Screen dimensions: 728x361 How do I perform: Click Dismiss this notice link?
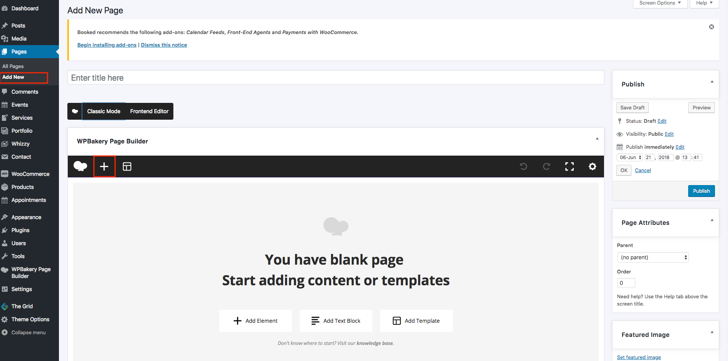point(164,45)
